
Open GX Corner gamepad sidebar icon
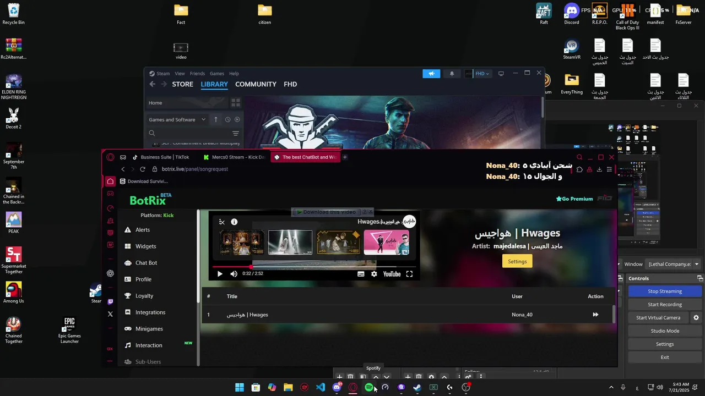[110, 194]
